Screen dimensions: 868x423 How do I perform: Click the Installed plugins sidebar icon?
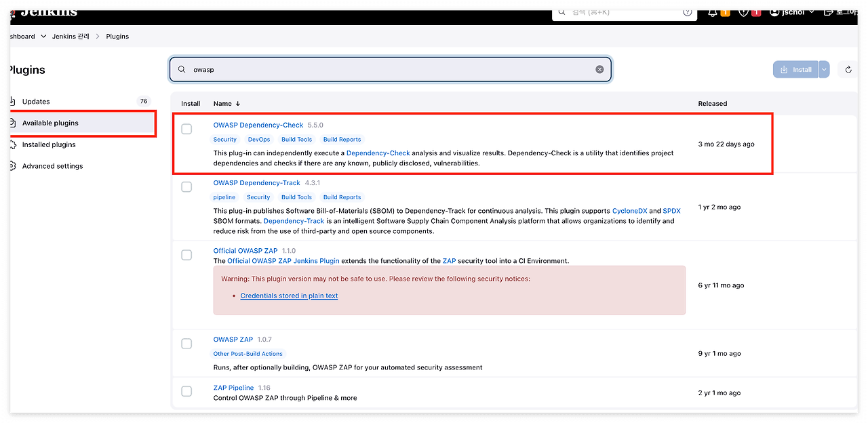coord(13,144)
